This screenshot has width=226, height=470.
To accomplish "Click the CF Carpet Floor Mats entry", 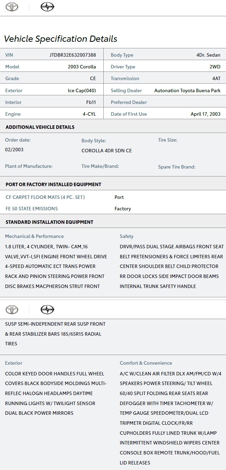I will pos(45,197).
